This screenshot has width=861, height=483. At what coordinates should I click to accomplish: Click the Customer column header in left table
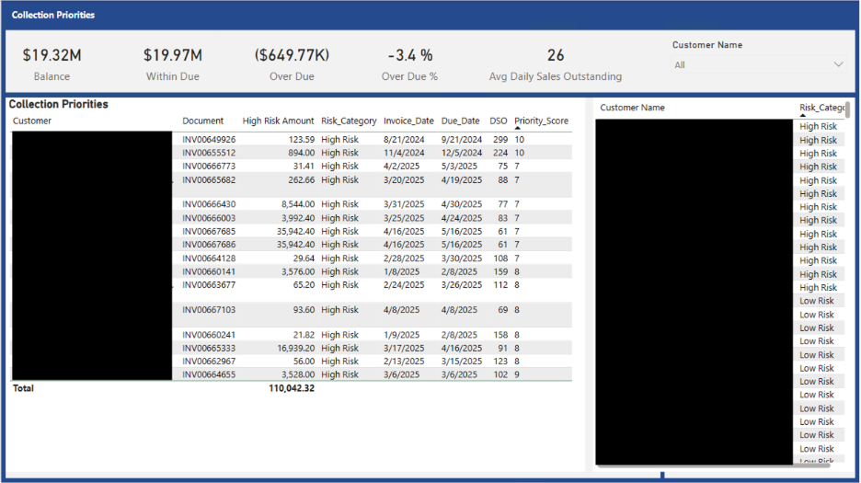tap(32, 121)
